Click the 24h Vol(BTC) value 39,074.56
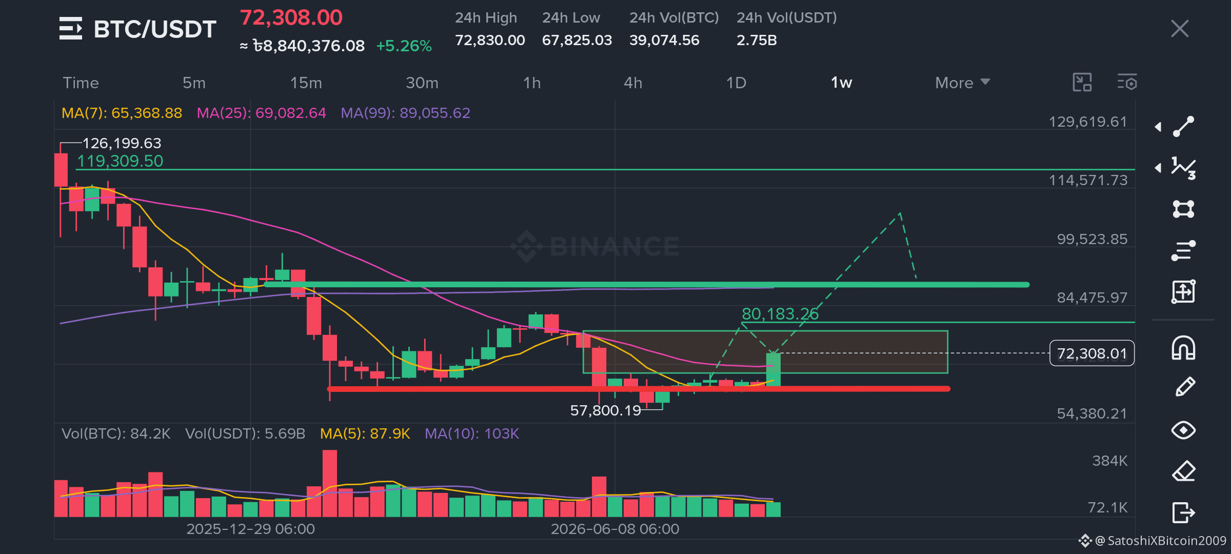1231x554 pixels. point(664,40)
